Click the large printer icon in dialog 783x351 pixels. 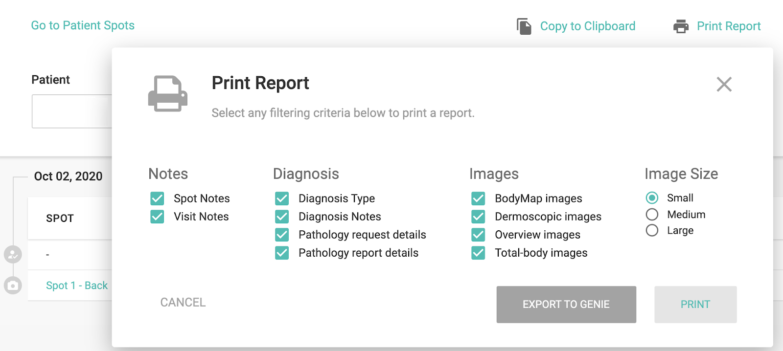168,93
